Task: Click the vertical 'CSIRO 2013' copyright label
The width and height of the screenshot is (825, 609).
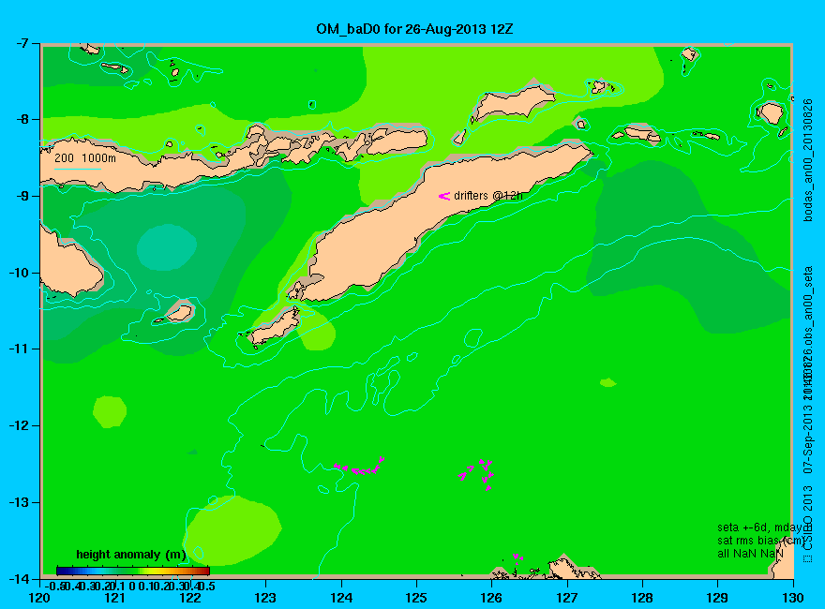Action: click(808, 518)
